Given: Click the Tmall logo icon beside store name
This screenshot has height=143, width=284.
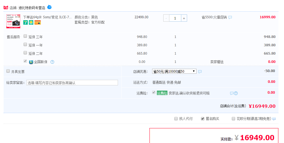Looking at the screenshot, I should point(6,7).
